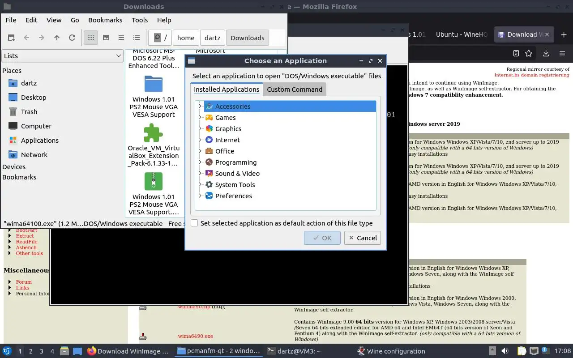Expand the Games category
The width and height of the screenshot is (573, 358).
coord(200,118)
